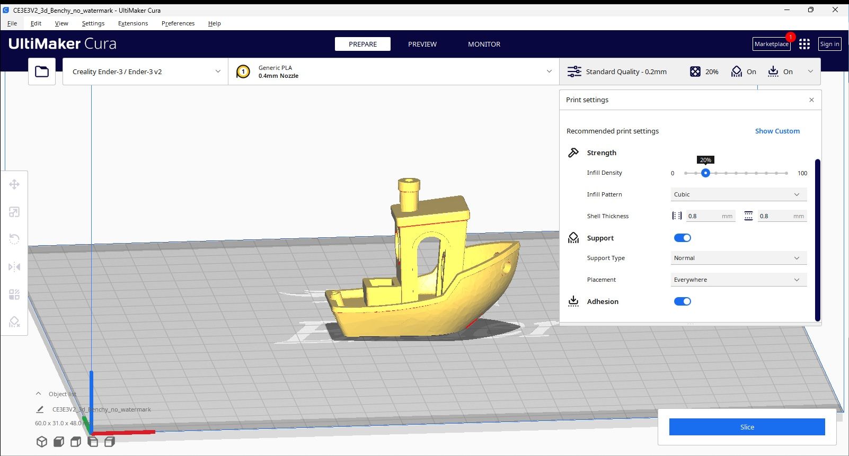Select the Support Blocker tool
Screen dimensions: 849x456
click(x=14, y=322)
